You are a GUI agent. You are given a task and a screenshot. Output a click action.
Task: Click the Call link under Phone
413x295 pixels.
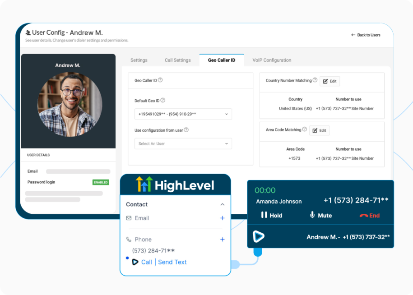coord(146,262)
